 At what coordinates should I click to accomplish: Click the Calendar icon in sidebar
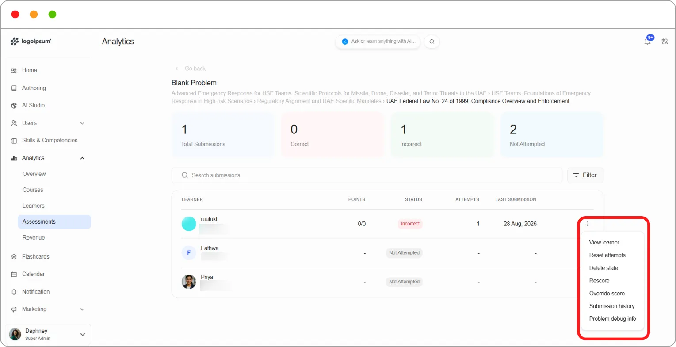coord(14,274)
